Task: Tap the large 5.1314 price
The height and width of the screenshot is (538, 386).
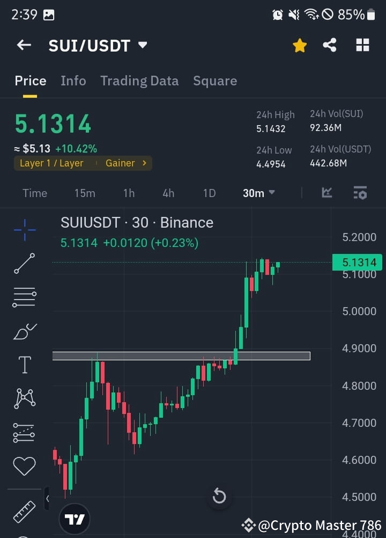Action: (53, 123)
